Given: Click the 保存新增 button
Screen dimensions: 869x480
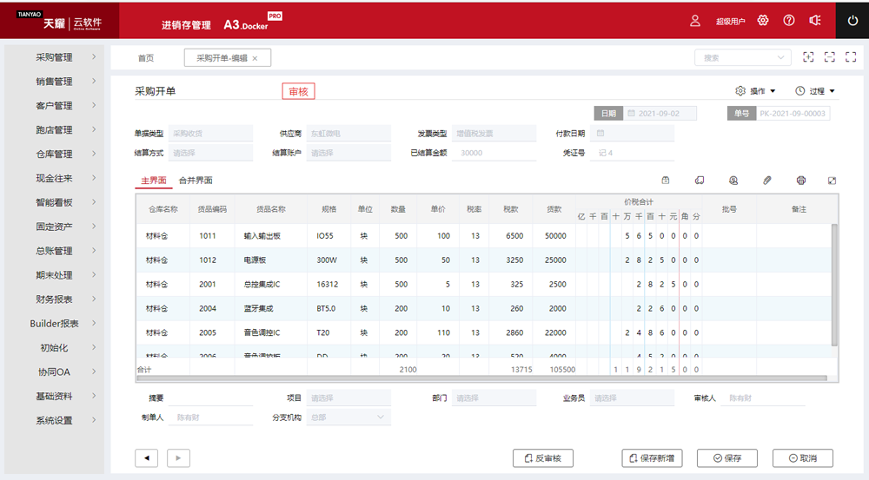Looking at the screenshot, I should (x=652, y=458).
